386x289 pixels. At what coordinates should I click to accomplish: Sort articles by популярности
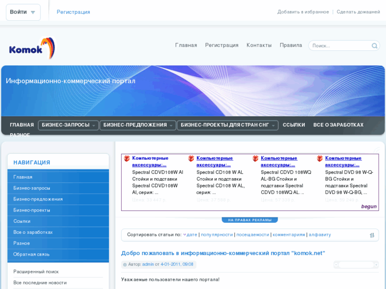[217, 234]
